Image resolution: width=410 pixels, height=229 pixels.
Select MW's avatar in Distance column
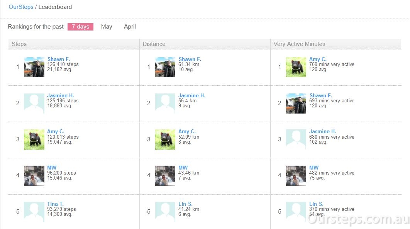pos(165,176)
